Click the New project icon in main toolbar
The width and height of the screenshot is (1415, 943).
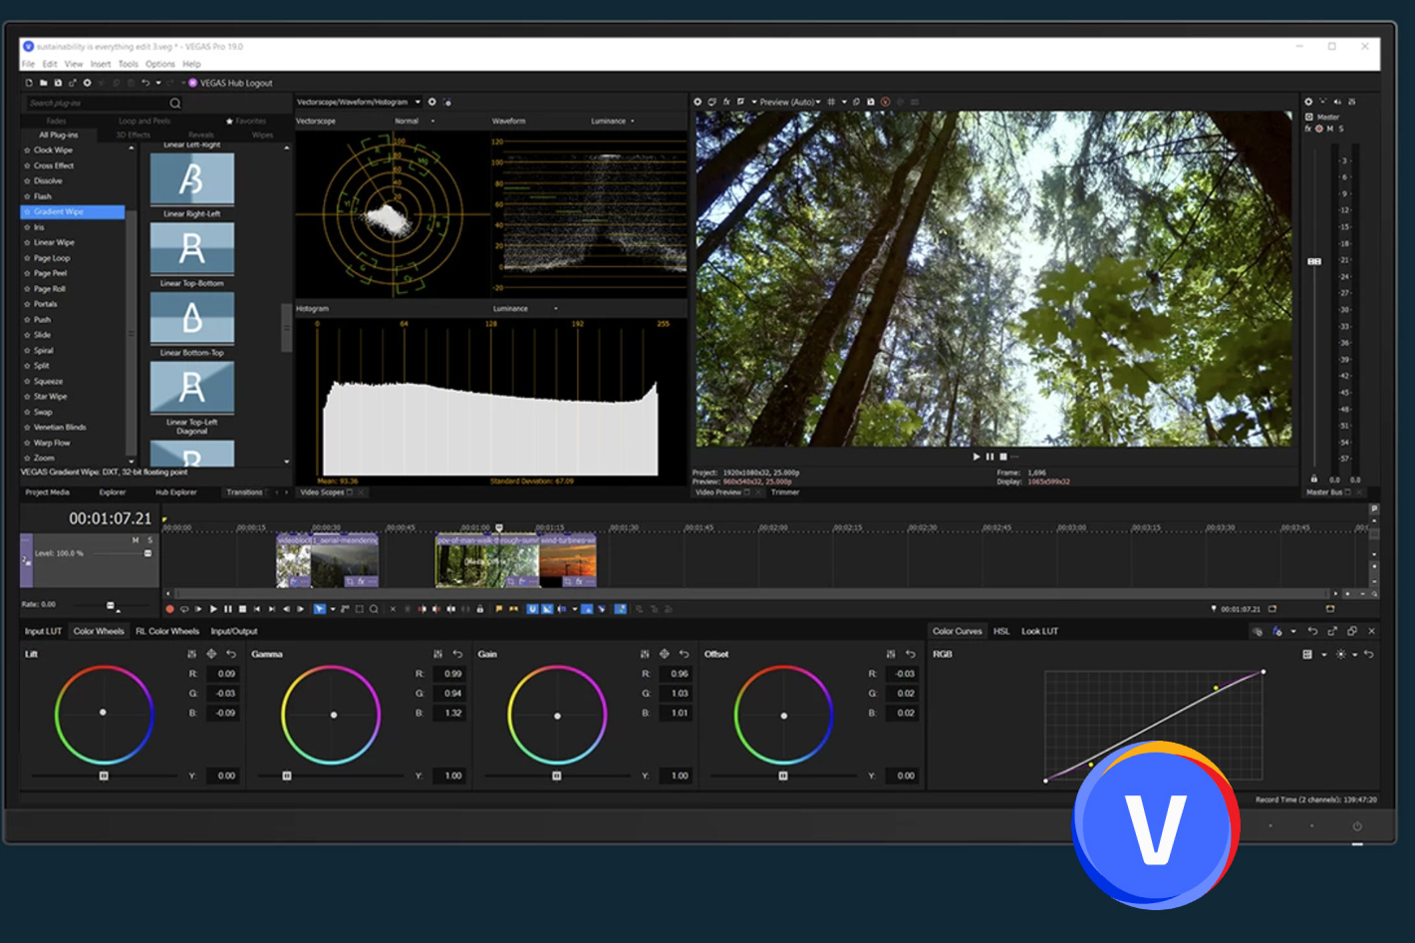[x=28, y=83]
